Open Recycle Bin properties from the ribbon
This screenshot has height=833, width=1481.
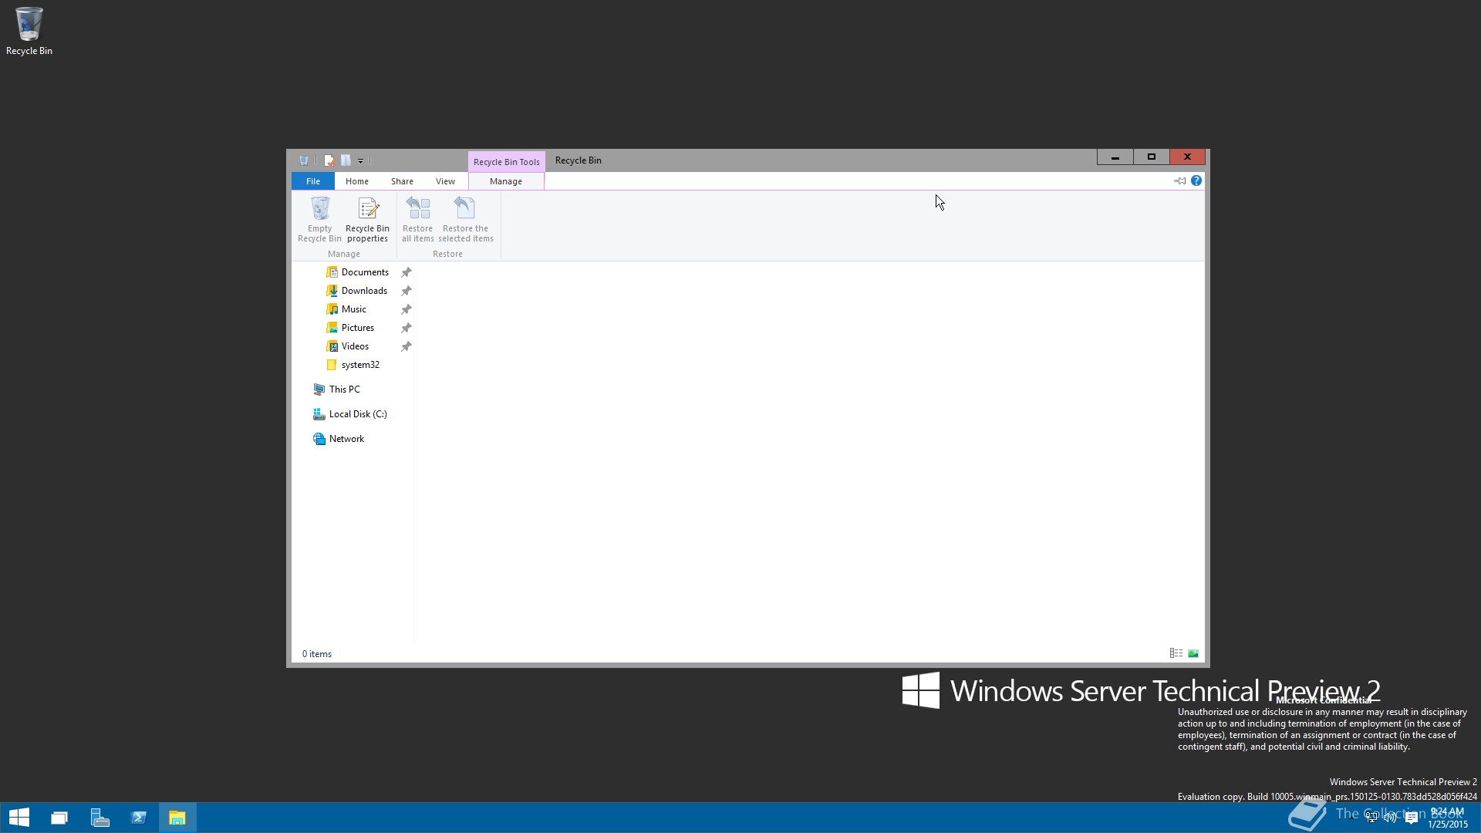coord(367,219)
